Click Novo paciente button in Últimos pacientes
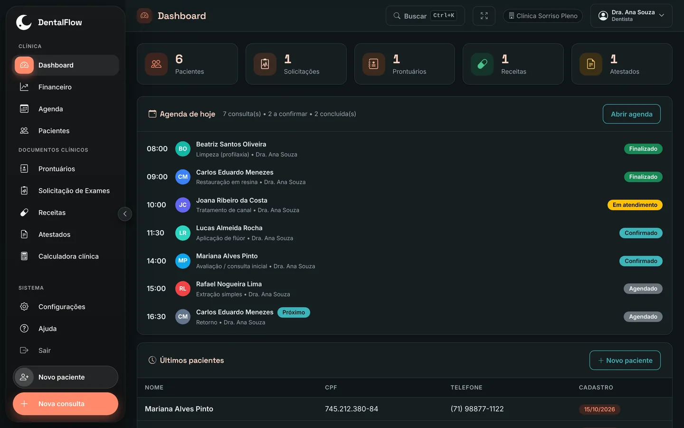This screenshot has width=684, height=428. point(625,360)
